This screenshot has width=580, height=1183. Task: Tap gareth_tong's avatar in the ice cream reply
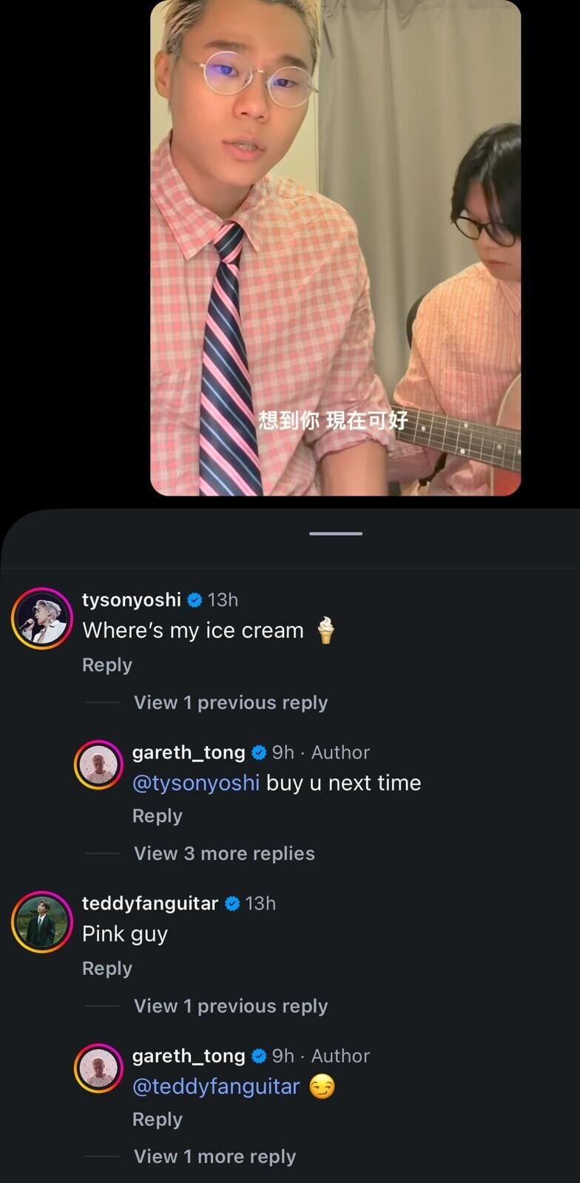pos(98,764)
